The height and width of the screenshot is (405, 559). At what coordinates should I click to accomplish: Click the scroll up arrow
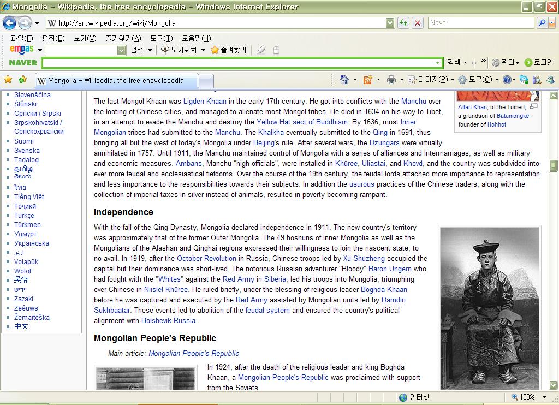[554, 96]
